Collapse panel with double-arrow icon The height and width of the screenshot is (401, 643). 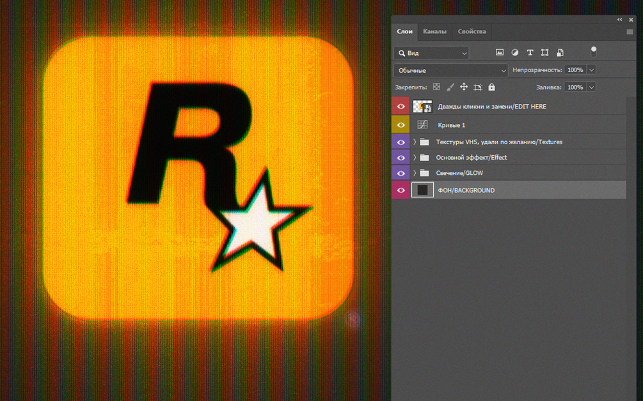coord(619,19)
